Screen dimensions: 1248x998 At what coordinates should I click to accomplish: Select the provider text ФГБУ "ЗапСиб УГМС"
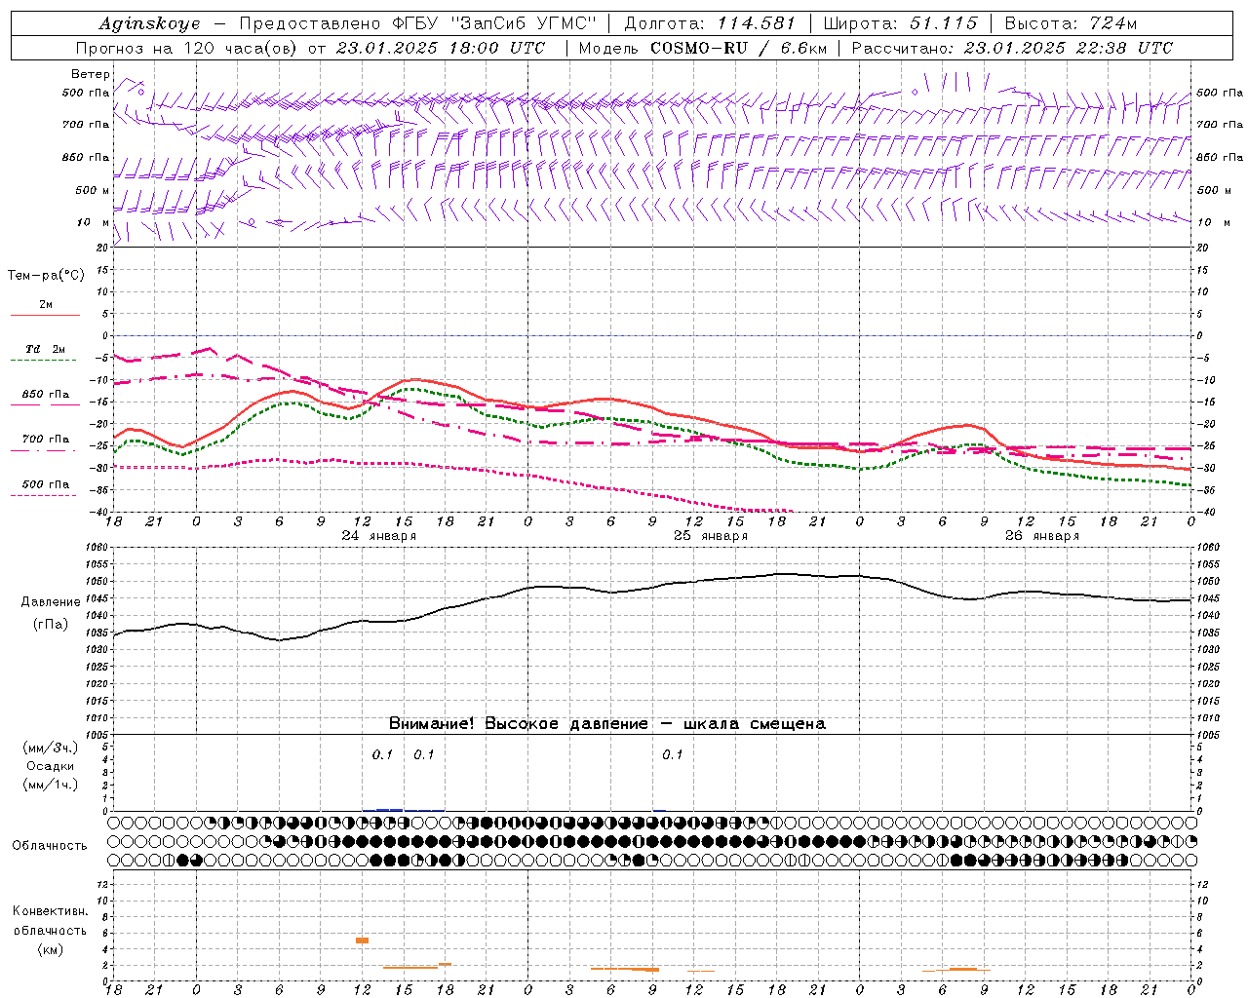(x=493, y=23)
